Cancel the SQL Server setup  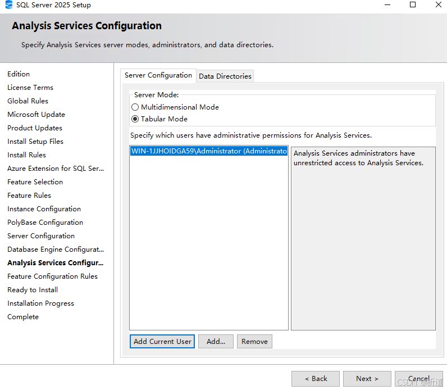[x=418, y=379]
